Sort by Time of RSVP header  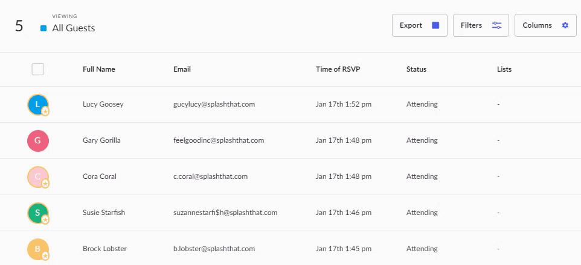tap(338, 69)
